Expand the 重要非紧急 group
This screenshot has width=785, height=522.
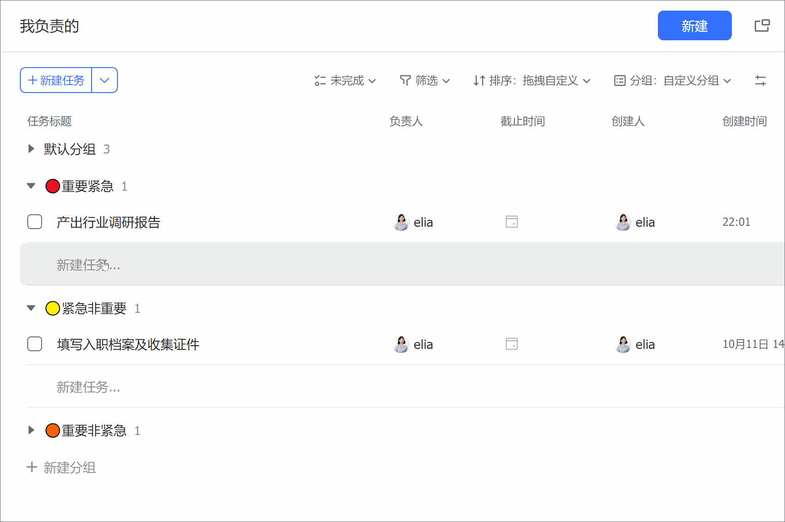(31, 430)
